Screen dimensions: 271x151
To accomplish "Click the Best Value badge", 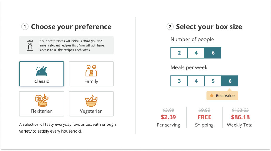I will click(x=222, y=95).
